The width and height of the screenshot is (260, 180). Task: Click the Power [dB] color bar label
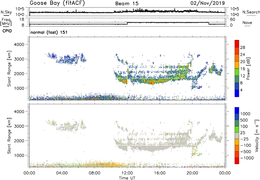(x=248, y=69)
